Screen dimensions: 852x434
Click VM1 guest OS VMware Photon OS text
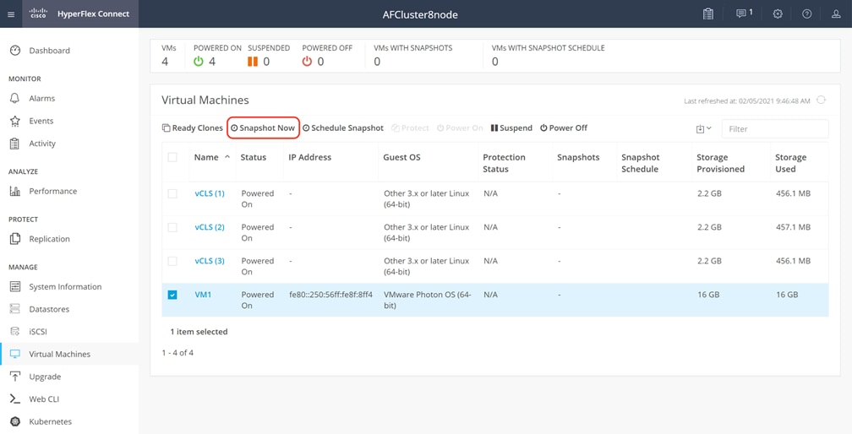(428, 300)
